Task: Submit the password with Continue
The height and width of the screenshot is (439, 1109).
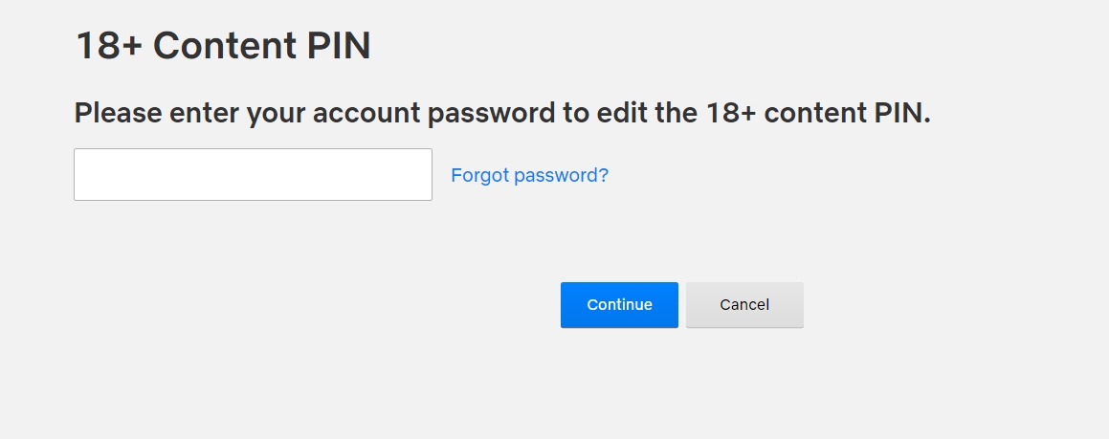Action: click(619, 305)
